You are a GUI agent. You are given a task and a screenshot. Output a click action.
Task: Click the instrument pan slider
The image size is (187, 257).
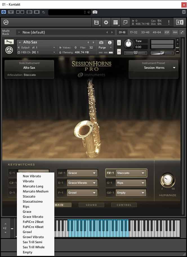click(135, 53)
